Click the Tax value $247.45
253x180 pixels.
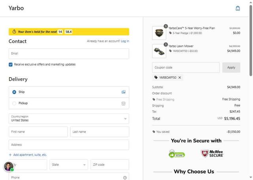(235, 112)
